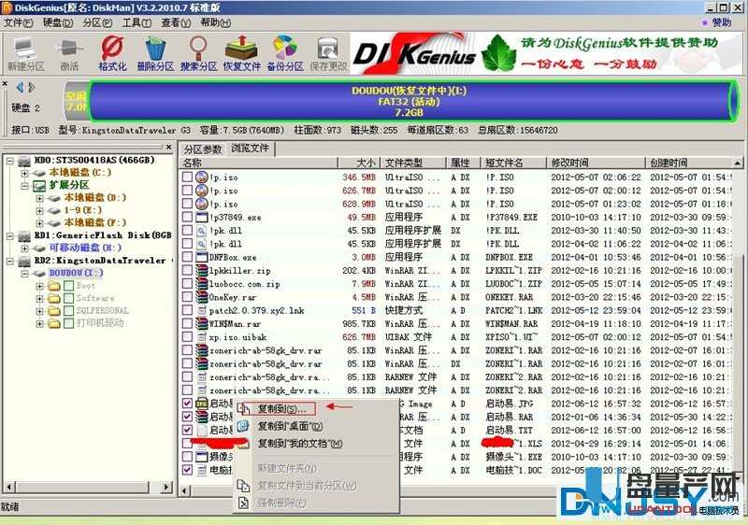748x525 pixels.
Task: Click the 备份分区 (Backup Partition) icon
Action: pyautogui.click(x=284, y=51)
